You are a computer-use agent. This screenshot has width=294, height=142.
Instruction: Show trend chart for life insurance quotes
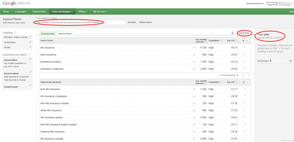point(194,117)
